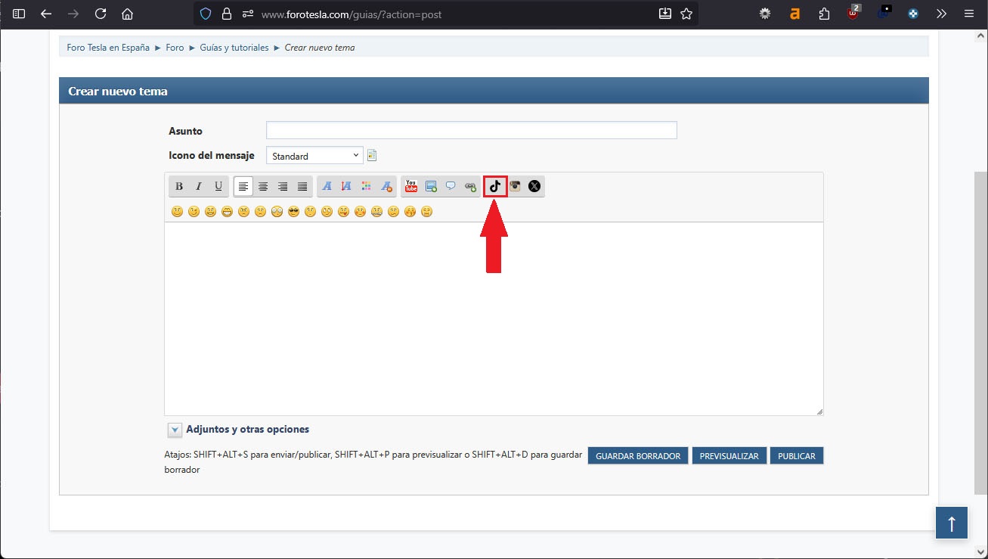Open Guías y tutoriales breadcrumb link
This screenshot has width=988, height=559.
tap(234, 48)
